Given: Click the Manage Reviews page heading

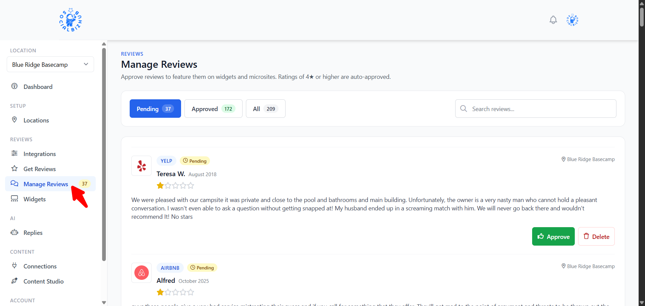Looking at the screenshot, I should coord(159,64).
